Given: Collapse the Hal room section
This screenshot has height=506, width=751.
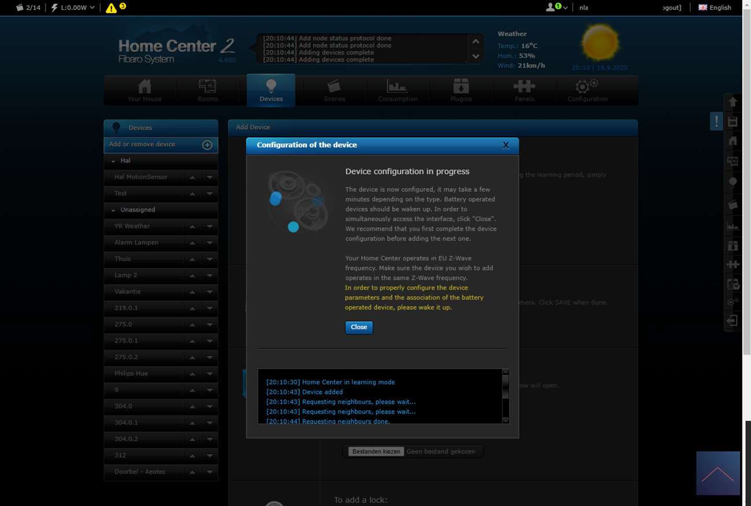Looking at the screenshot, I should [113, 161].
